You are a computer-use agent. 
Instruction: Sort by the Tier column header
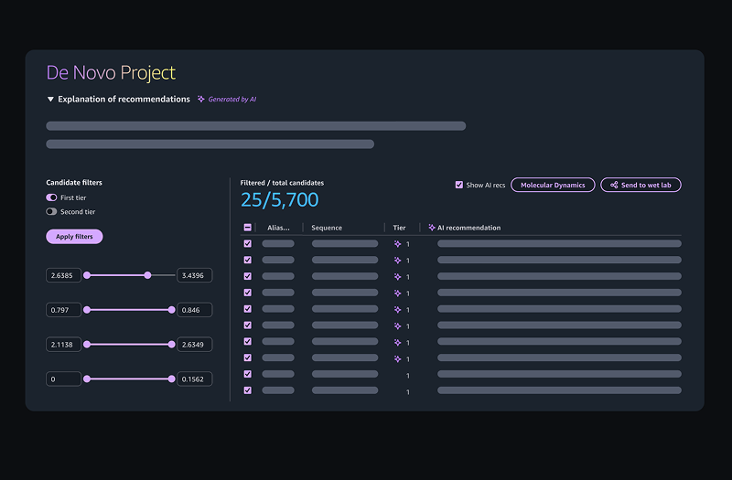point(399,228)
